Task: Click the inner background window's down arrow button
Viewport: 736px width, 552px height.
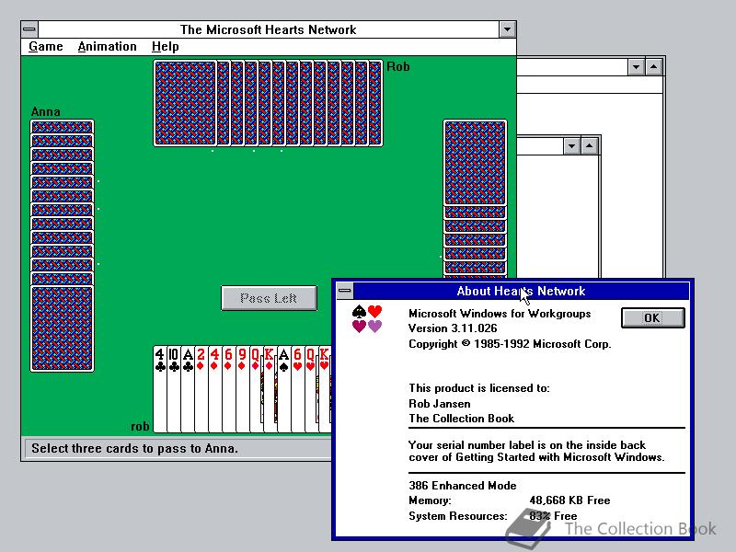Action: (x=571, y=146)
